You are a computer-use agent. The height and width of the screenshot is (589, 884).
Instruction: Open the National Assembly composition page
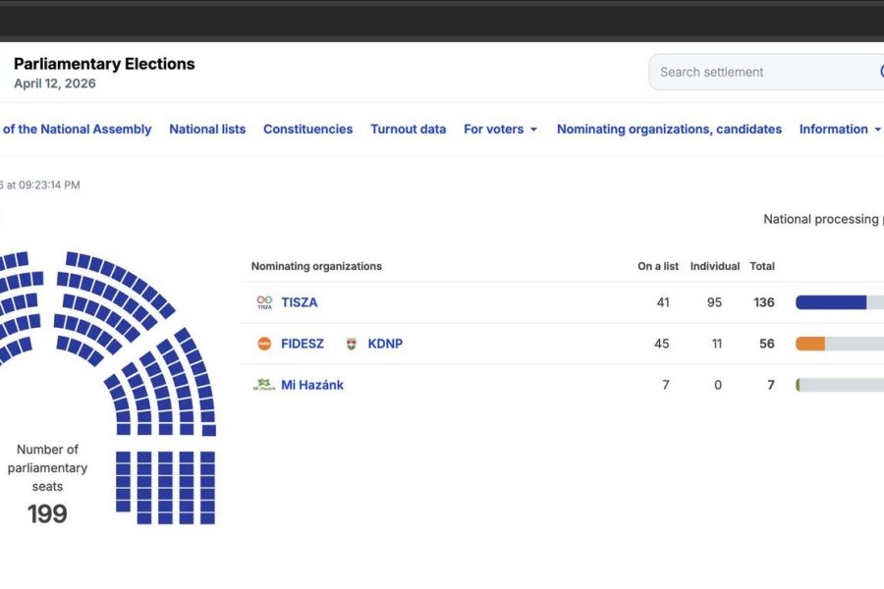coord(76,129)
